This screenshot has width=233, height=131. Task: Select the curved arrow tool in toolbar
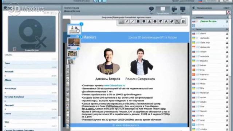161,21
